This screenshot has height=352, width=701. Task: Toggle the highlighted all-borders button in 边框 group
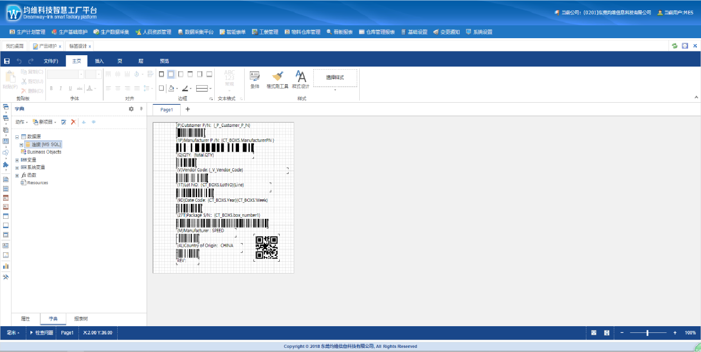171,74
